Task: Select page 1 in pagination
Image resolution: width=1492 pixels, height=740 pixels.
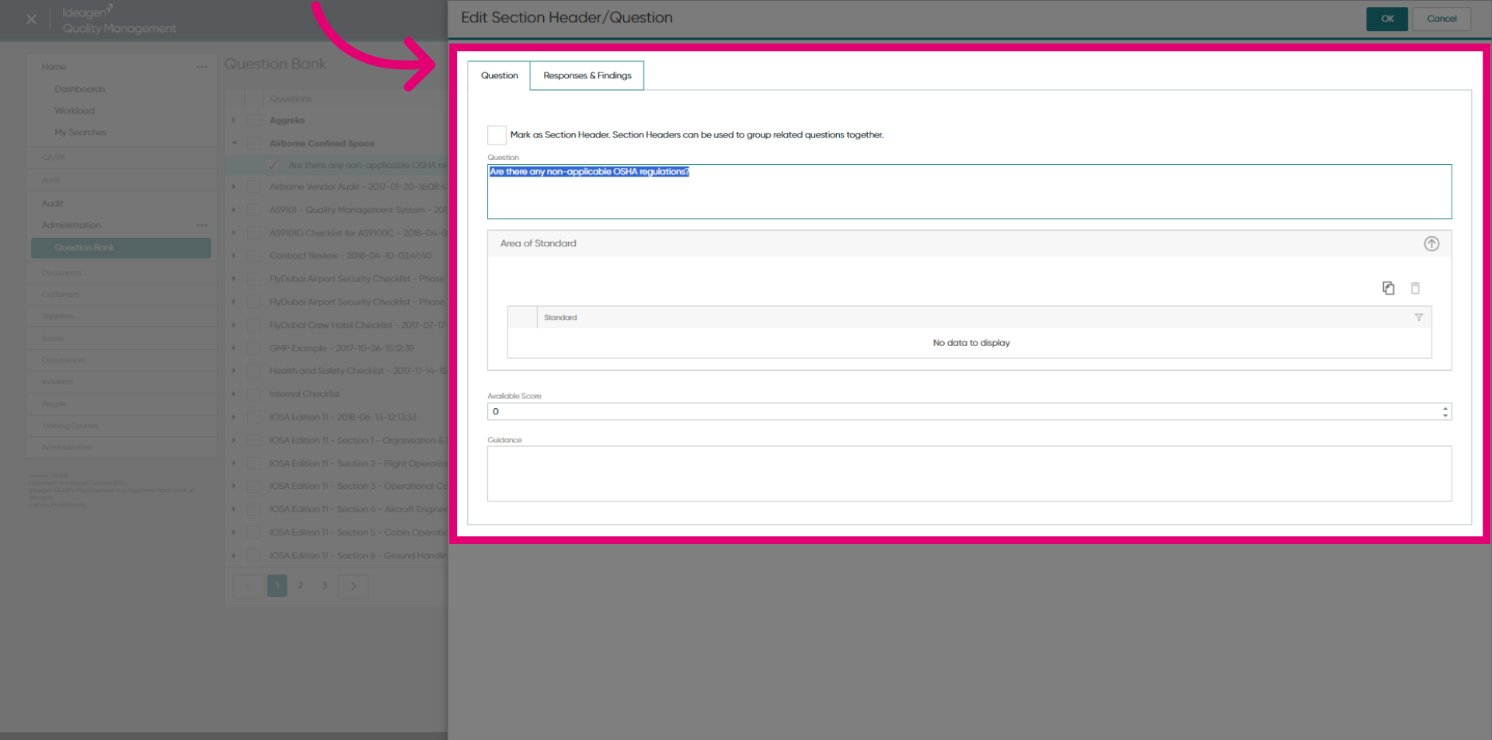Action: pos(277,586)
